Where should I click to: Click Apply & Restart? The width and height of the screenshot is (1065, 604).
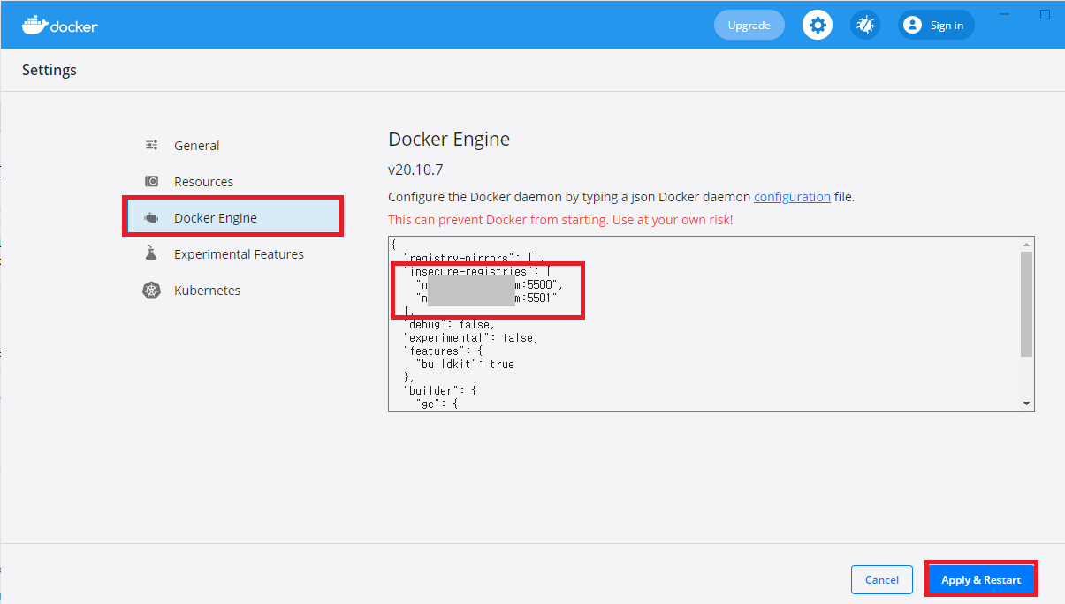click(981, 579)
